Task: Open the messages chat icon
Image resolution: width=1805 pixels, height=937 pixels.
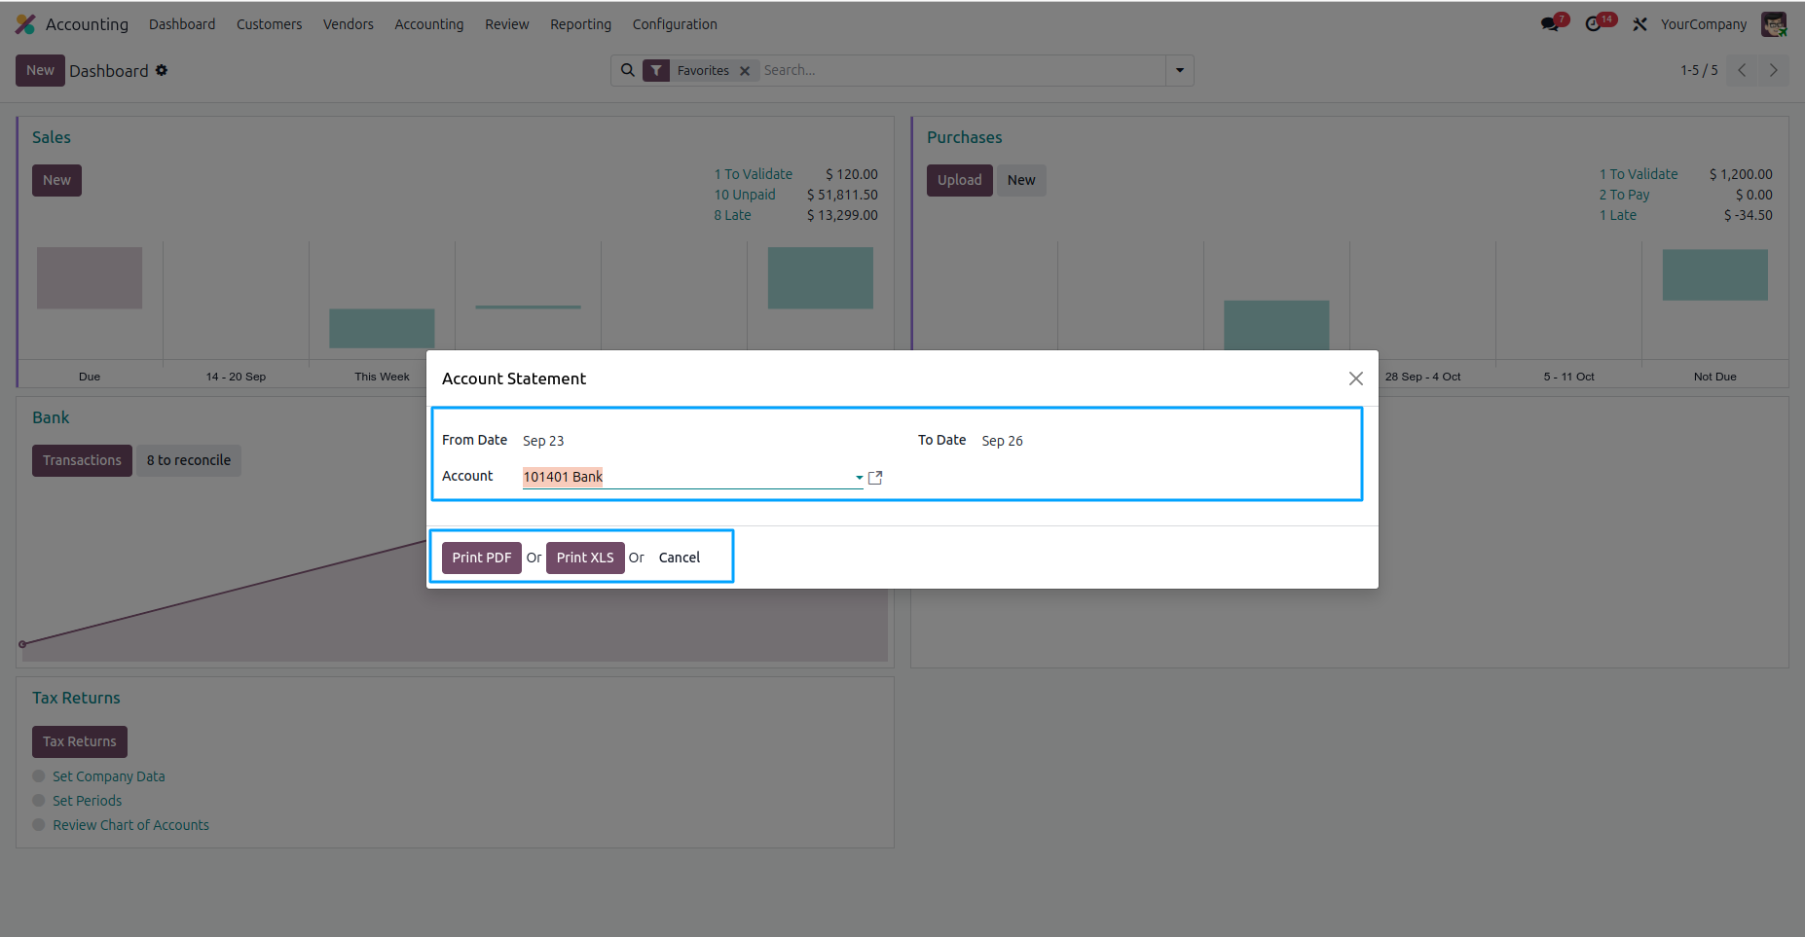Action: click(1550, 24)
